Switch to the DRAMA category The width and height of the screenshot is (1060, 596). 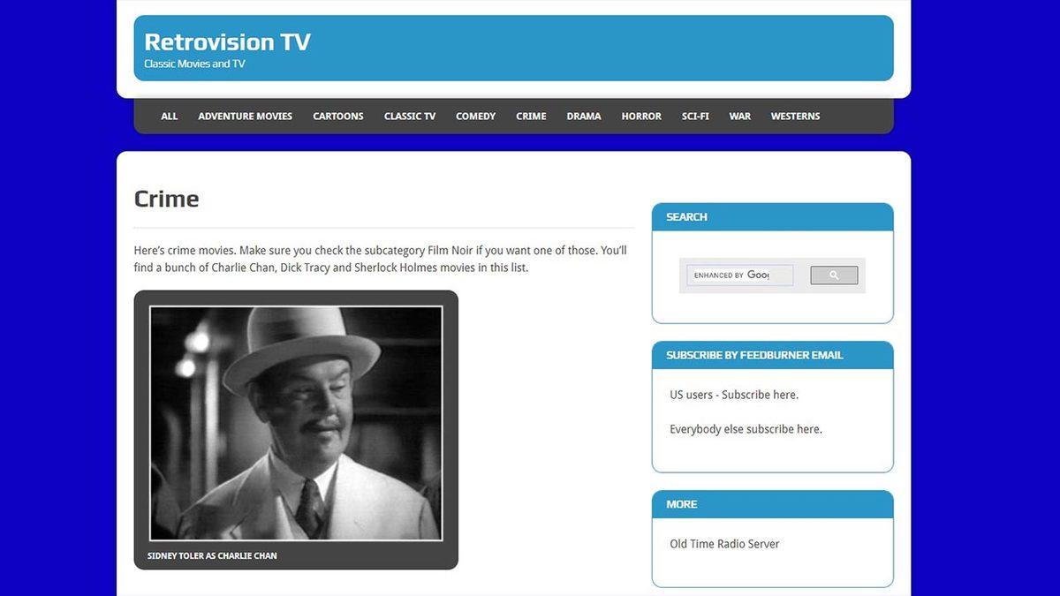[583, 116]
